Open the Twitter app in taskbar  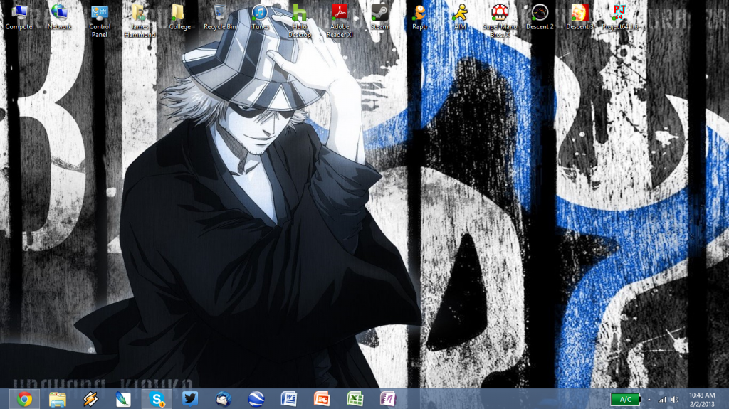[x=189, y=399]
